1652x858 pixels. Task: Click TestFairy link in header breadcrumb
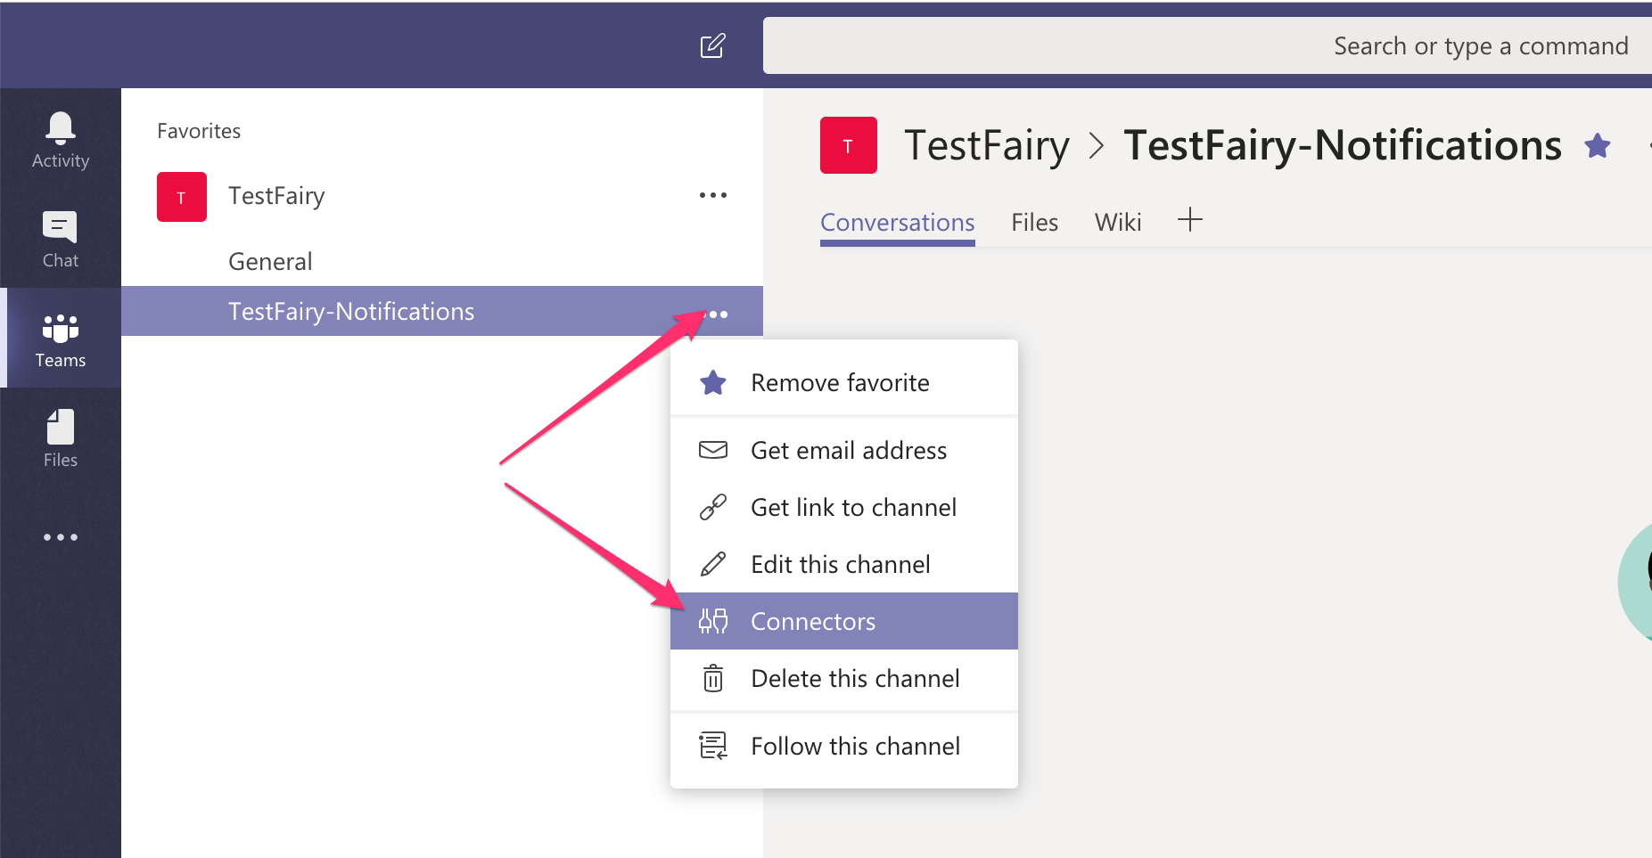click(x=986, y=145)
